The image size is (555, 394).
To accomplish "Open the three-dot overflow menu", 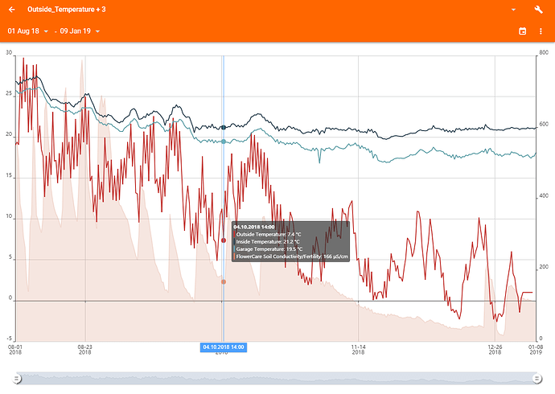I will [541, 31].
